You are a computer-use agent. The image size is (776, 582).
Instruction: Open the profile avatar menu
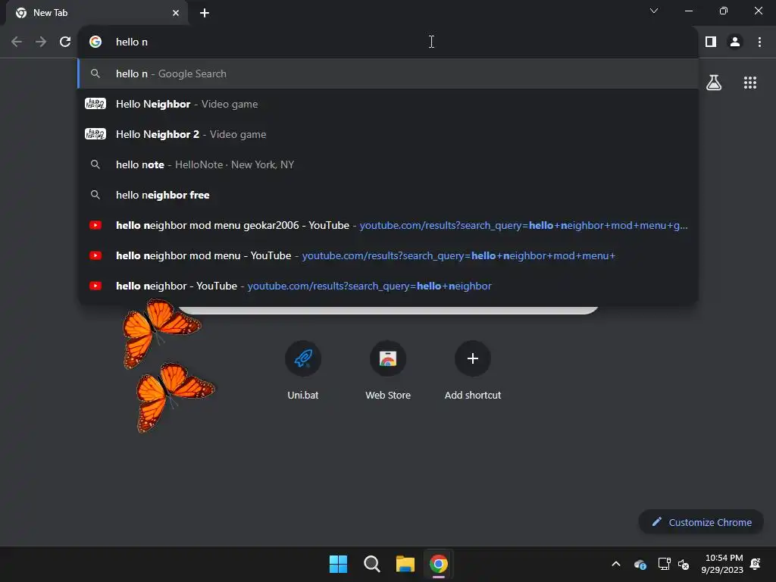click(735, 42)
